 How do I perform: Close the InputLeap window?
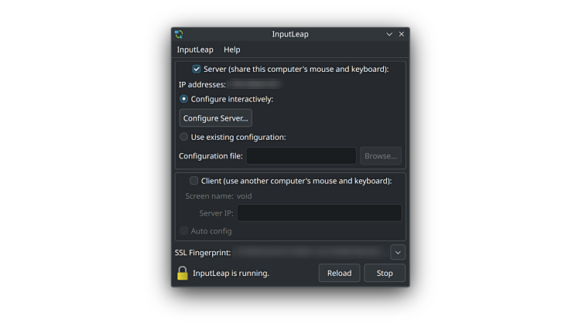coord(402,34)
